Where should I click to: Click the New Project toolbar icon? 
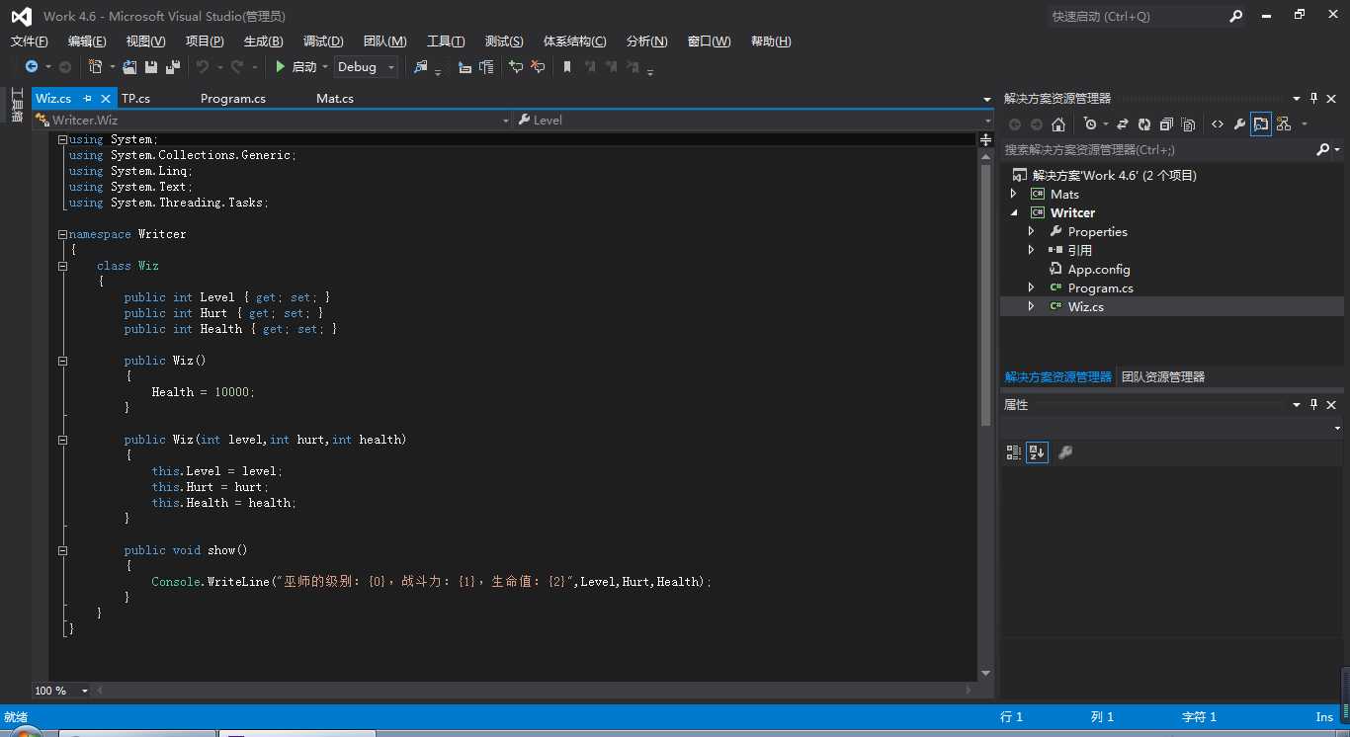(x=96, y=67)
